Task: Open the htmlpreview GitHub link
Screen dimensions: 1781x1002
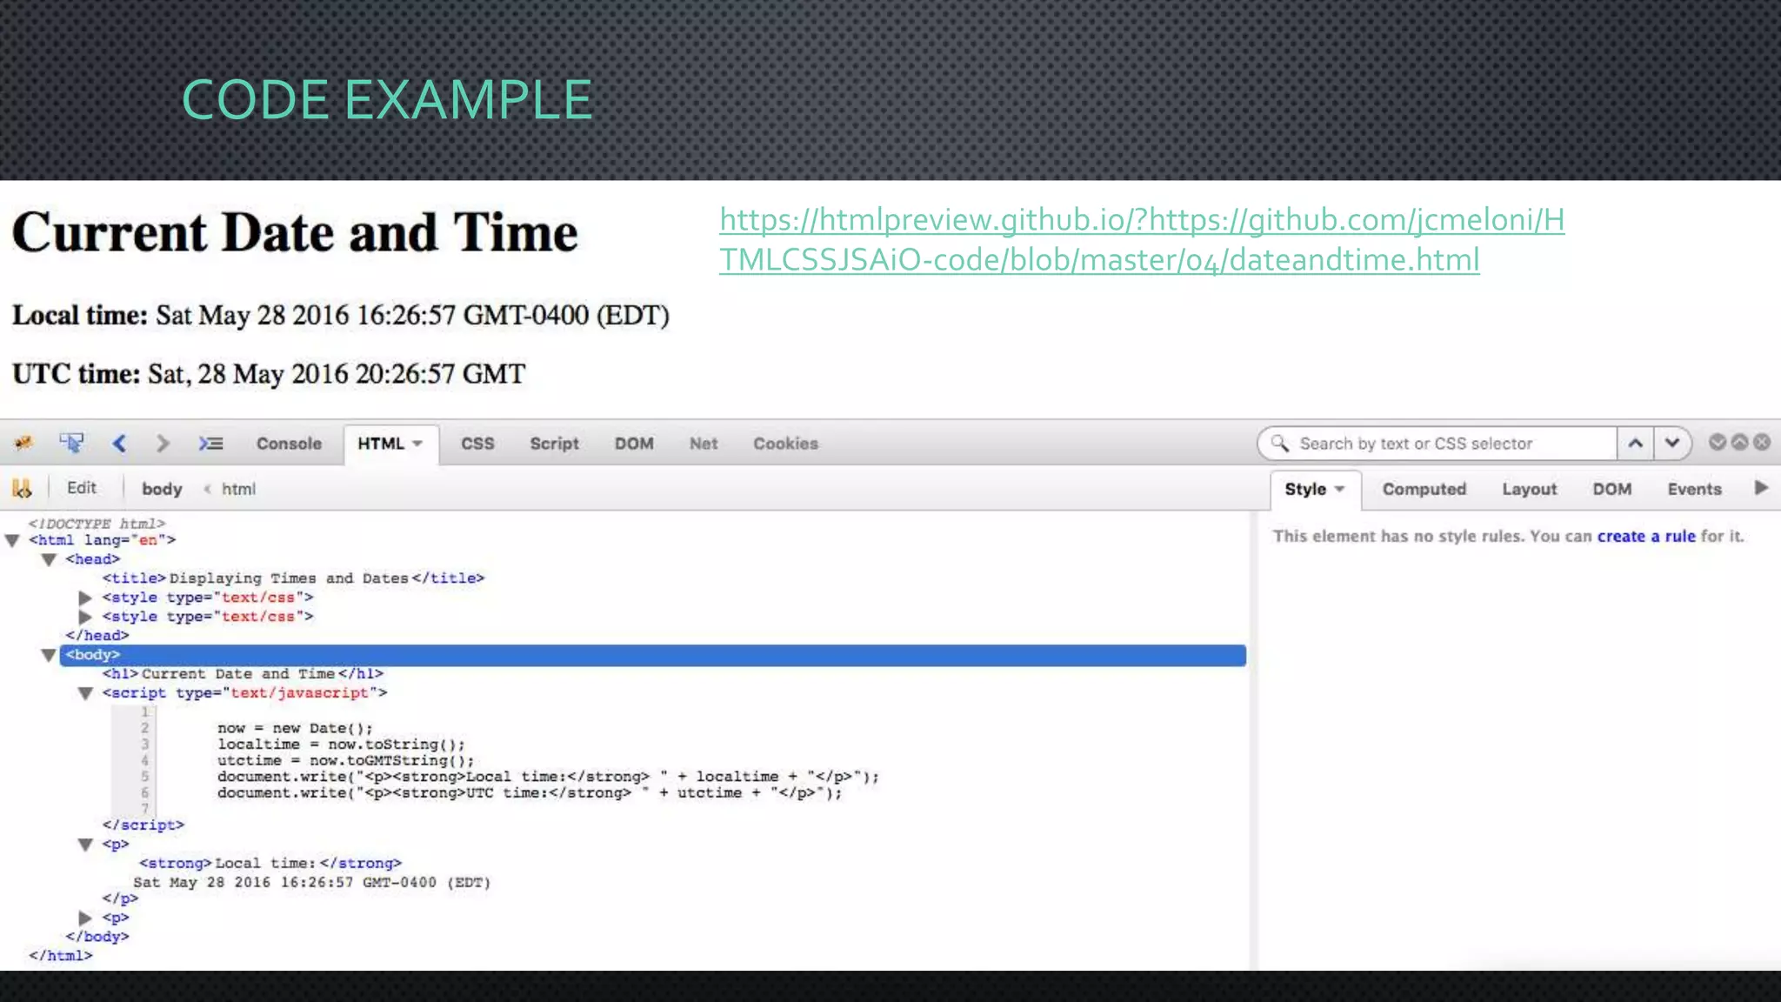Action: click(x=1142, y=239)
